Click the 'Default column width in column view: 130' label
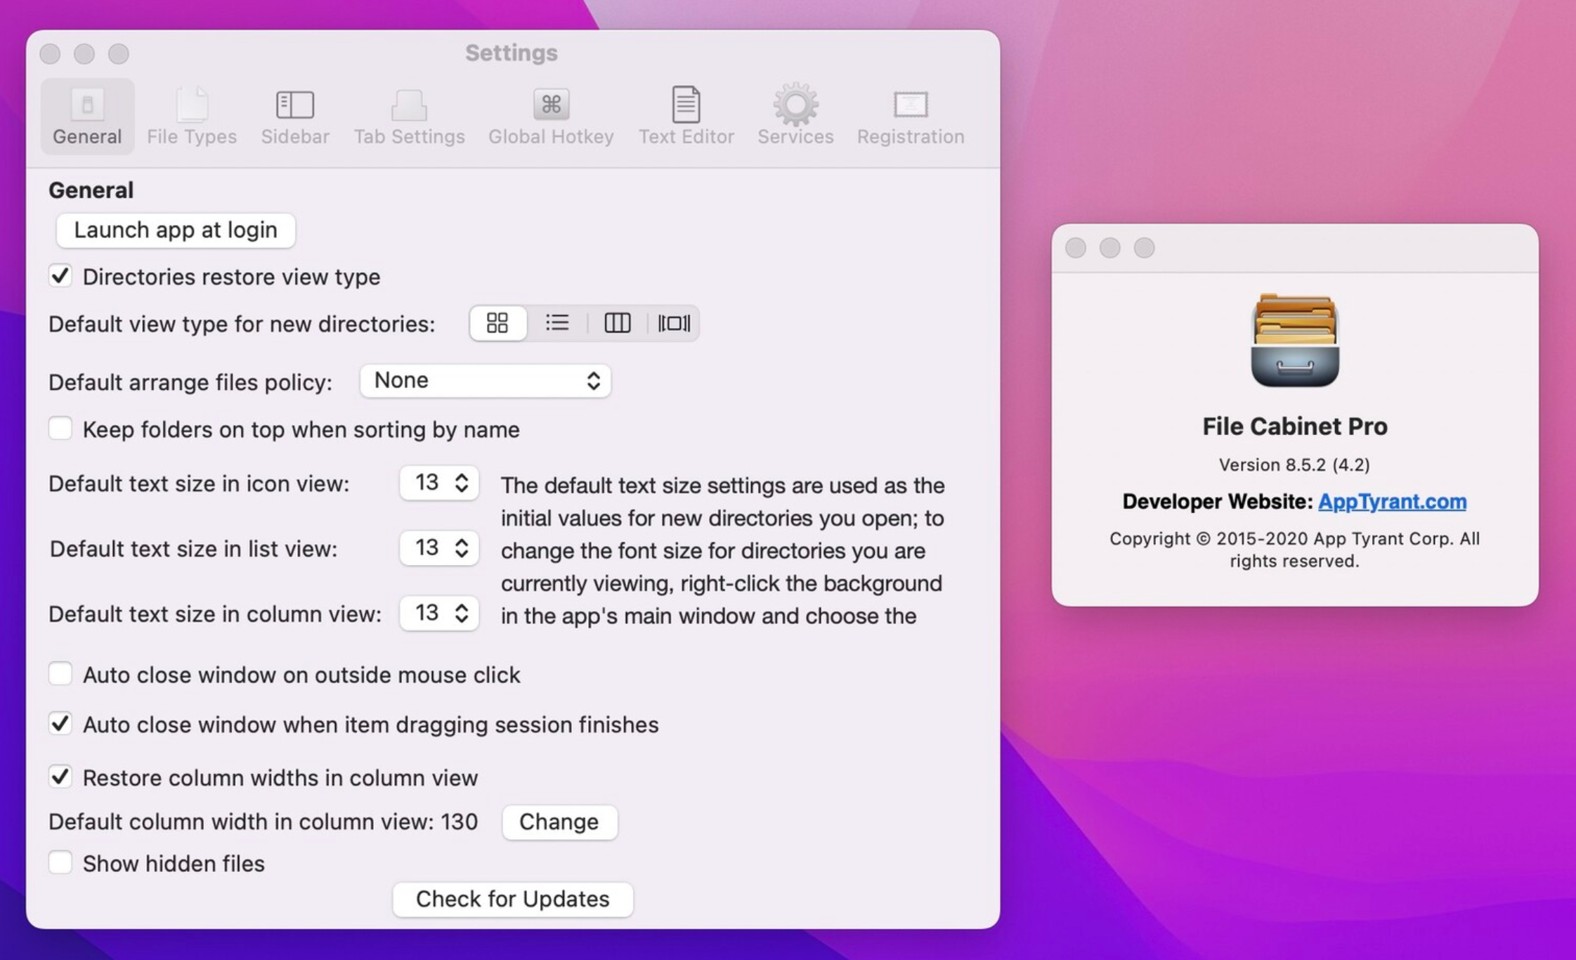This screenshot has height=960, width=1576. coord(263,822)
